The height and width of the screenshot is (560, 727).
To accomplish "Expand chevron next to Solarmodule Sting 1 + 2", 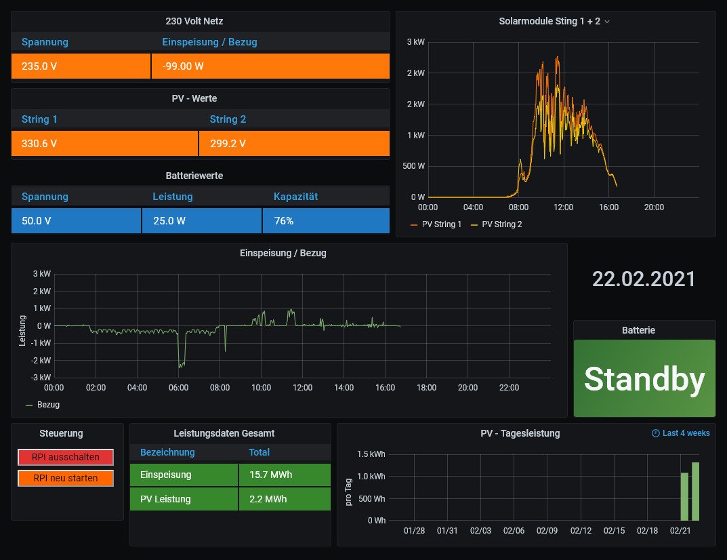I will (607, 22).
